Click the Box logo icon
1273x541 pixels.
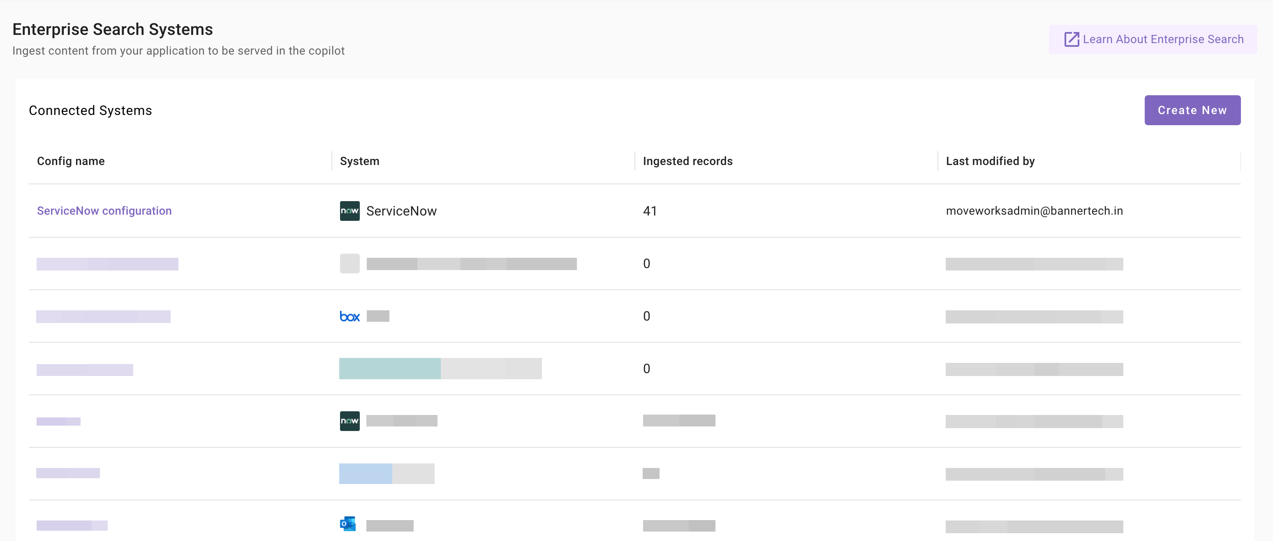click(349, 316)
